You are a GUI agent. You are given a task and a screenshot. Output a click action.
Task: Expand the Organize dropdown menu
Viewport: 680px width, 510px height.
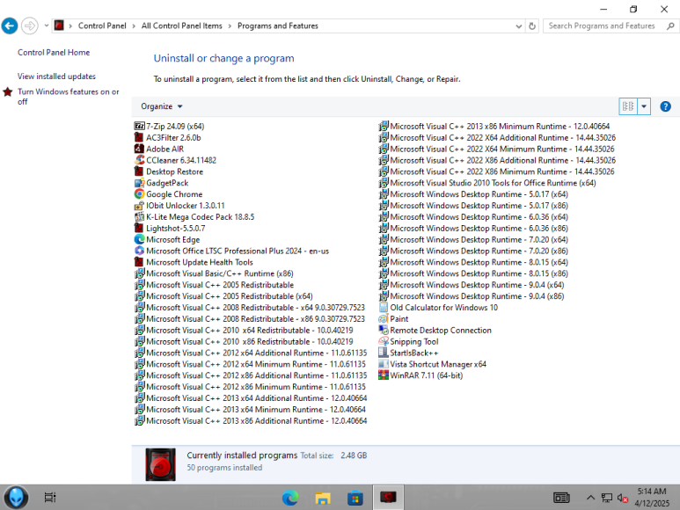(x=161, y=106)
